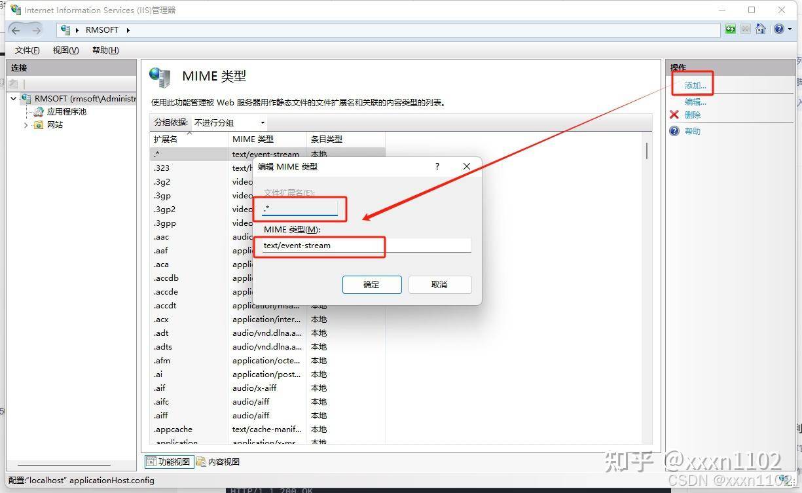Switch to 内容视图 tab
The image size is (802, 493).
tap(218, 462)
